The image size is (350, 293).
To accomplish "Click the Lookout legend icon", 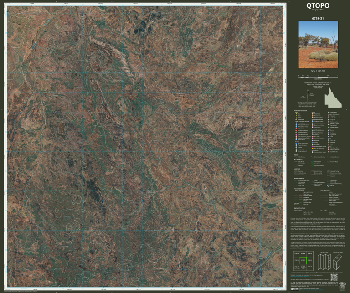I will pyautogui.click(x=296, y=147).
